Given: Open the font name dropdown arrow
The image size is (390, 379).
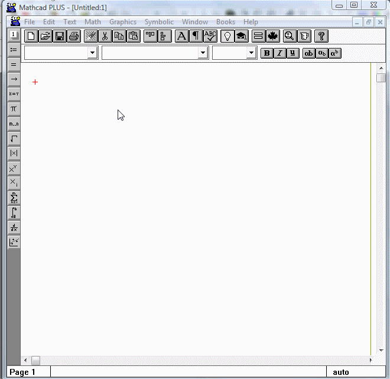Looking at the screenshot, I should [x=203, y=53].
